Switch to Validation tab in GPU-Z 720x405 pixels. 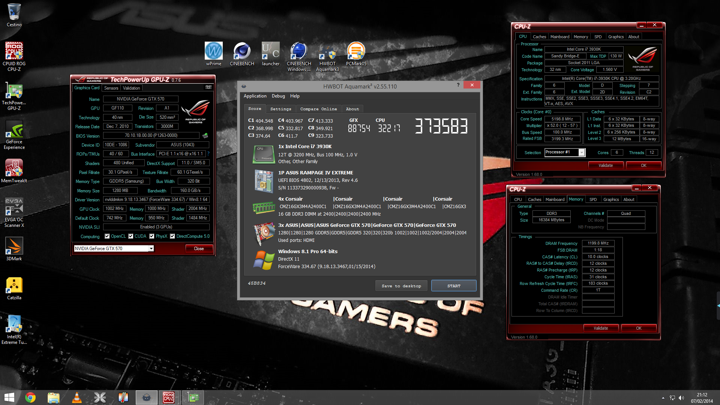point(131,88)
